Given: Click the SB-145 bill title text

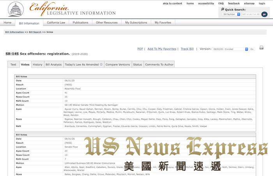Looking at the screenshot, I should coord(37,54).
